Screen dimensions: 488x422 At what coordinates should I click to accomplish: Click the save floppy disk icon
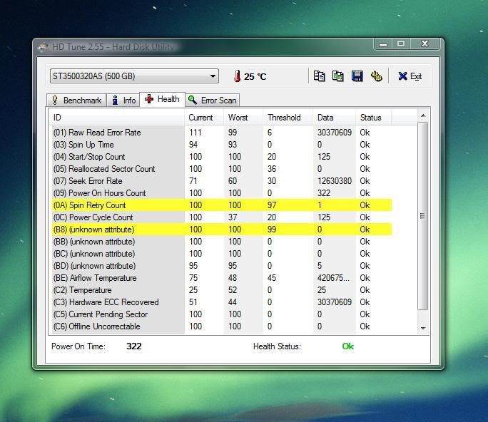(357, 76)
